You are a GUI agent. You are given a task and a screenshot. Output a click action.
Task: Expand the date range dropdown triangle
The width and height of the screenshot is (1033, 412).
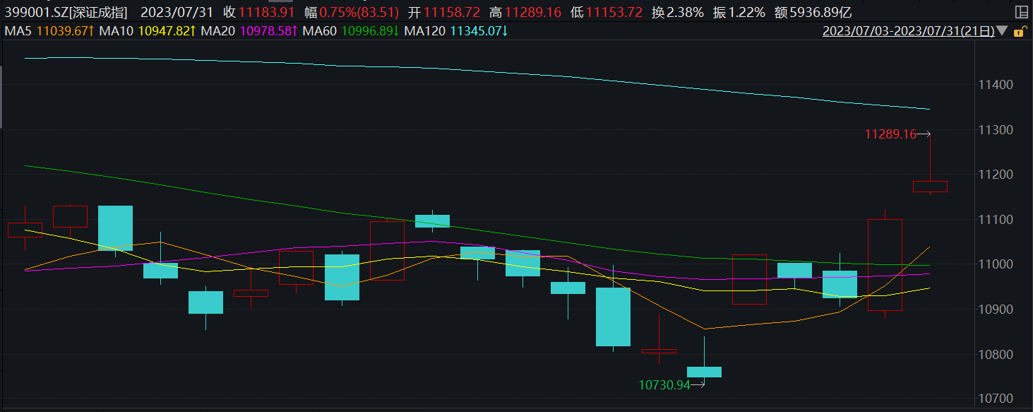click(x=1003, y=31)
